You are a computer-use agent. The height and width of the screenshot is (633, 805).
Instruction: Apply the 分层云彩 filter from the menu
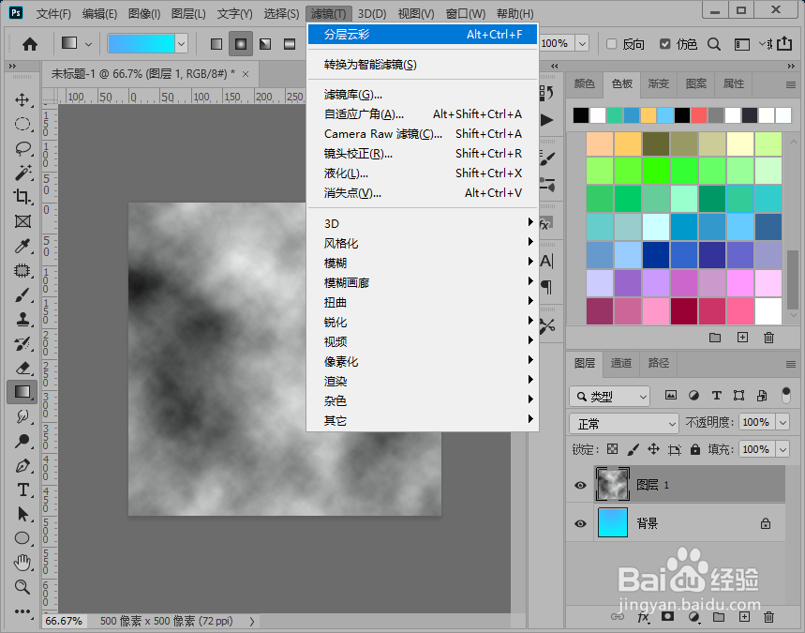(375, 33)
